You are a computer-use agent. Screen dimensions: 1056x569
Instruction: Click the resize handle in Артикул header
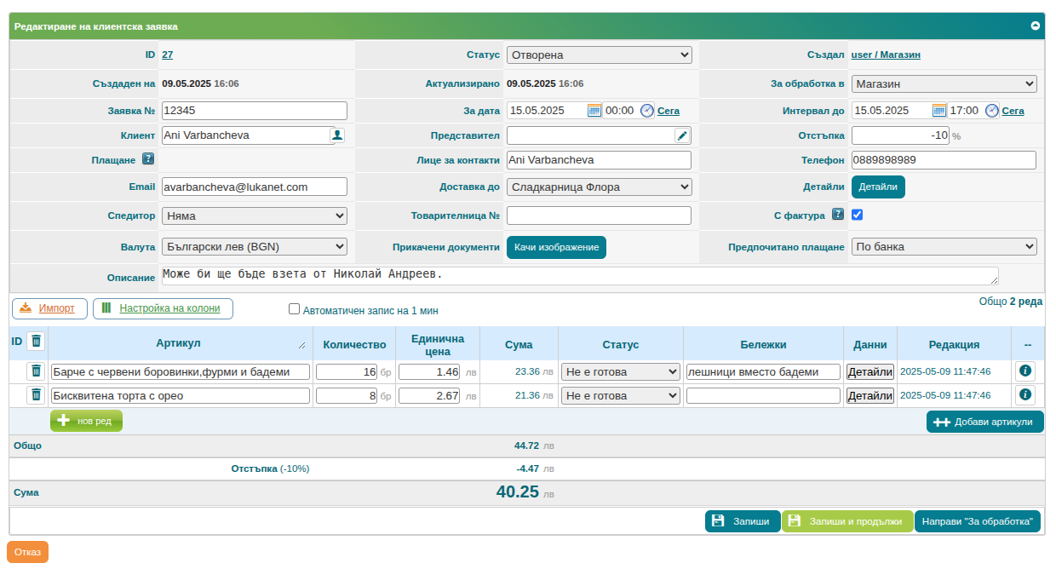click(301, 346)
